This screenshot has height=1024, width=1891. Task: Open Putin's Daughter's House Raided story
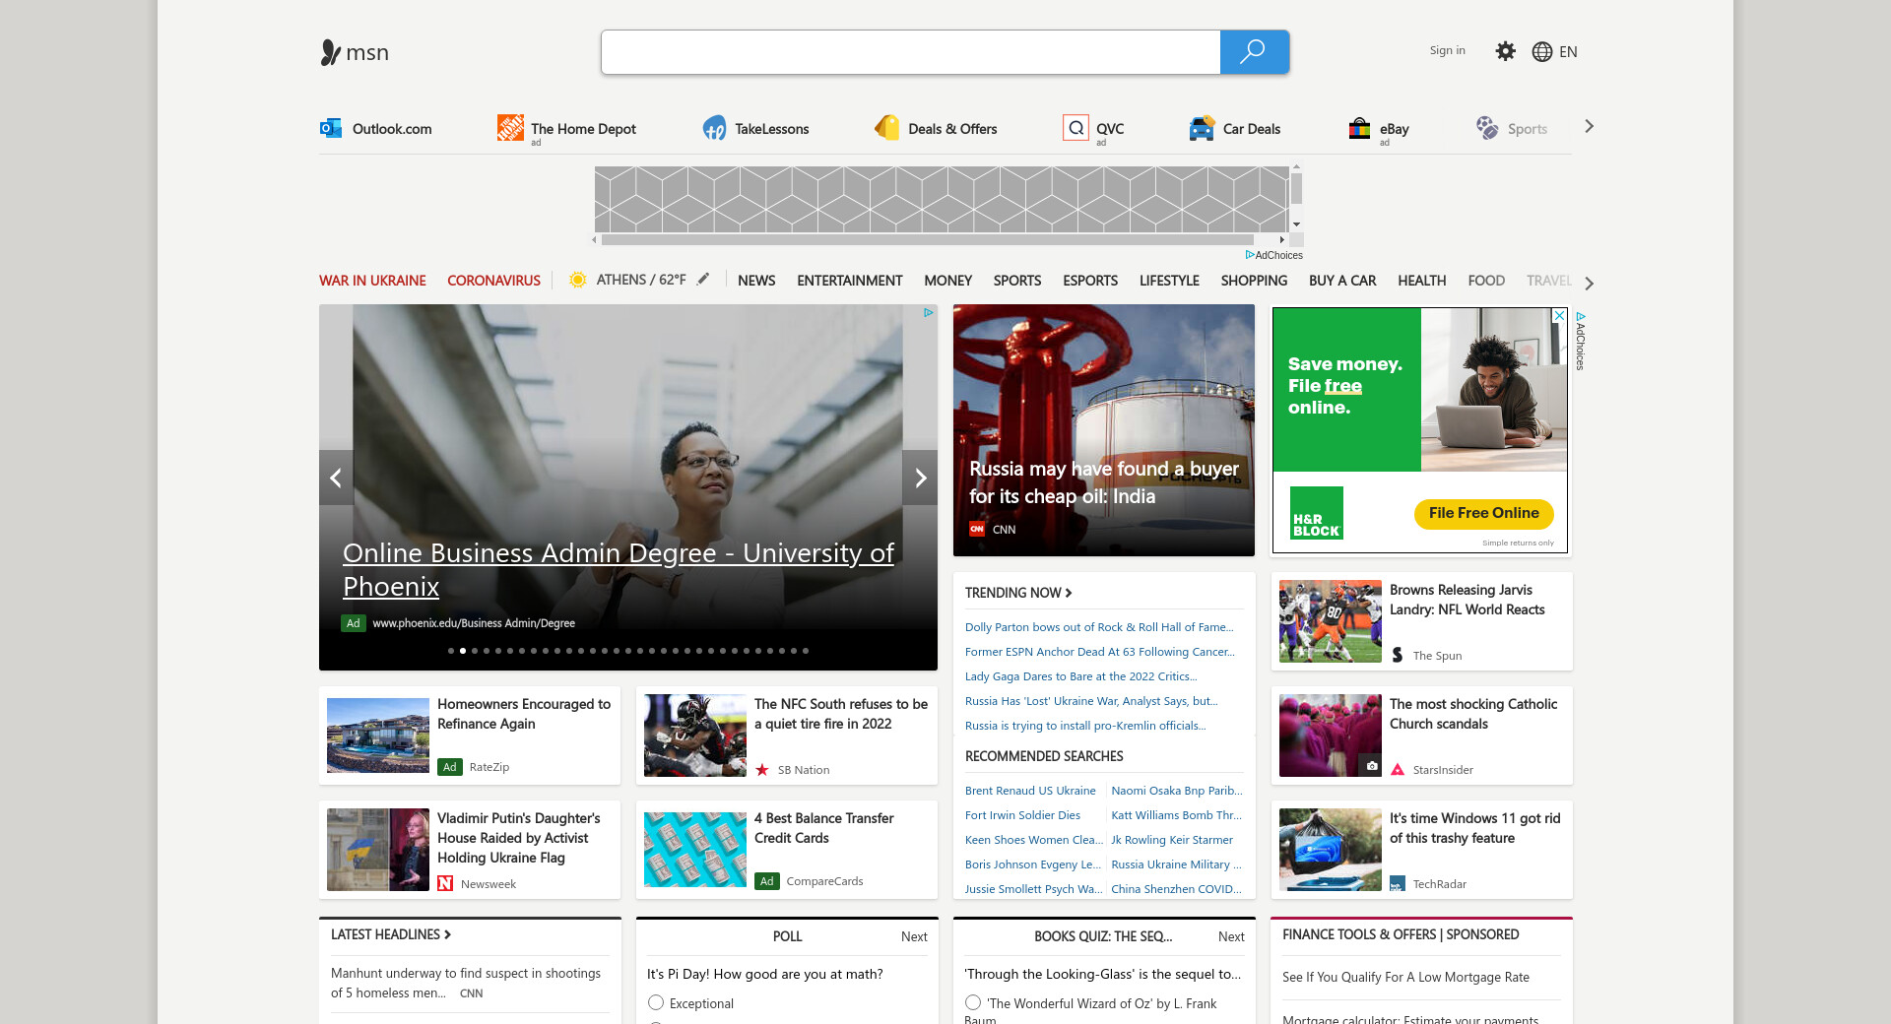(x=518, y=838)
